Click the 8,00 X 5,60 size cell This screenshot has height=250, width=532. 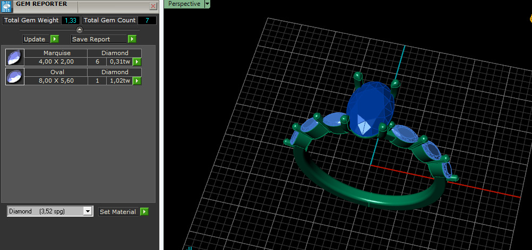pos(56,81)
